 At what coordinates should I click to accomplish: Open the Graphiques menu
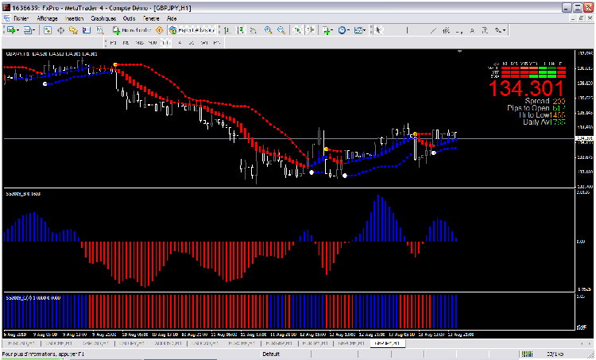pos(103,17)
